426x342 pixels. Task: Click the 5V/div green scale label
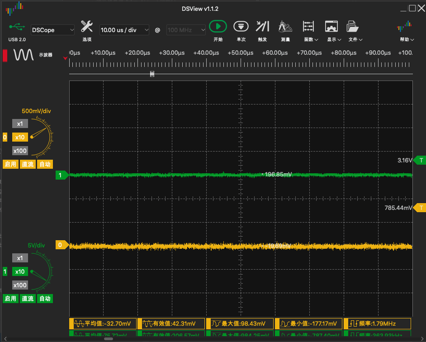(x=37, y=245)
